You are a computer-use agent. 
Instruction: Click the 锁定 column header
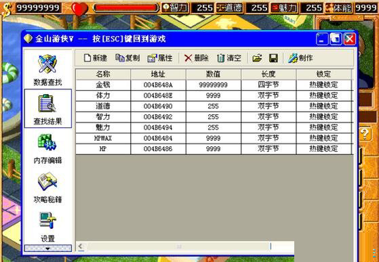point(323,74)
